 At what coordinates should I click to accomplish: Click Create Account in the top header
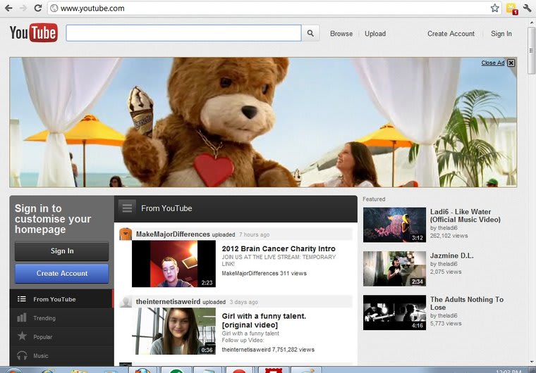[x=451, y=34]
